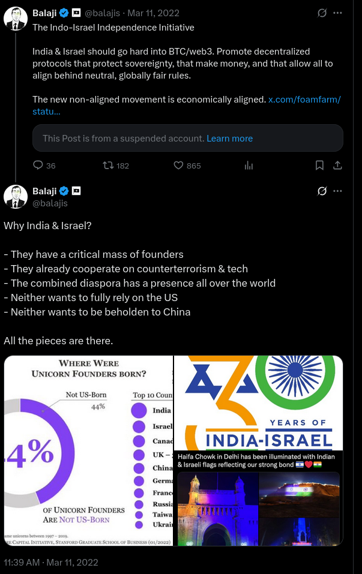The width and height of the screenshot is (362, 574).
Task: Click the Grok icon on the second post
Action: point(322,191)
